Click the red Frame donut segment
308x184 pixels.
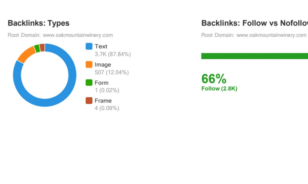pos(42,47)
